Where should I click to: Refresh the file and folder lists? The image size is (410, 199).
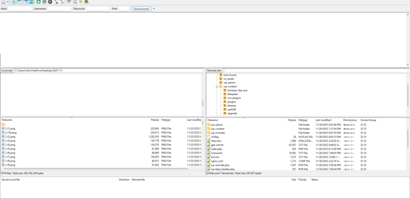tap(39, 2)
